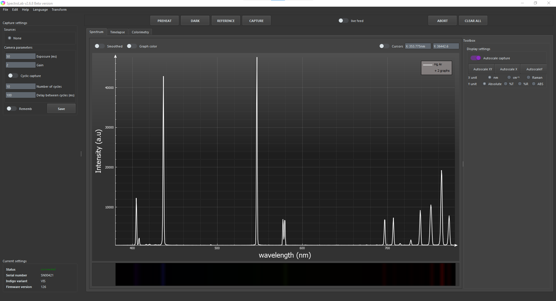Click the firmware version value 126
The image size is (556, 301).
pos(43,287)
